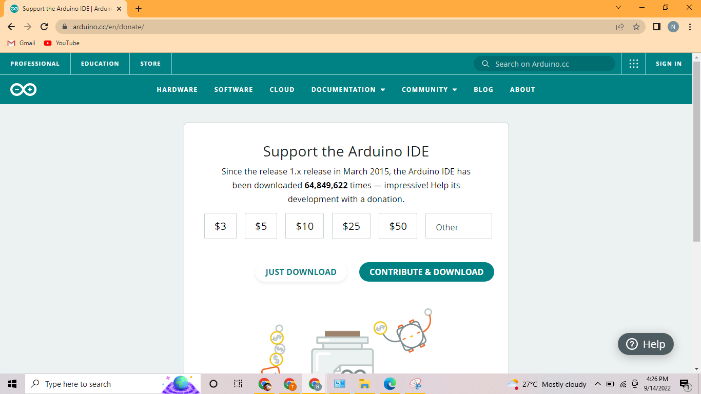This screenshot has width=701, height=394.
Task: Share this page icon in address bar
Action: (x=620, y=27)
